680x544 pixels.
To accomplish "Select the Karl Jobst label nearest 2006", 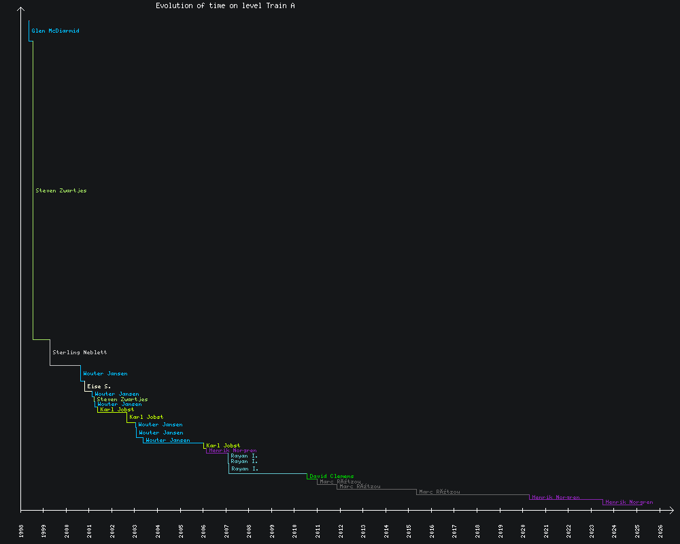I will 223,446.
